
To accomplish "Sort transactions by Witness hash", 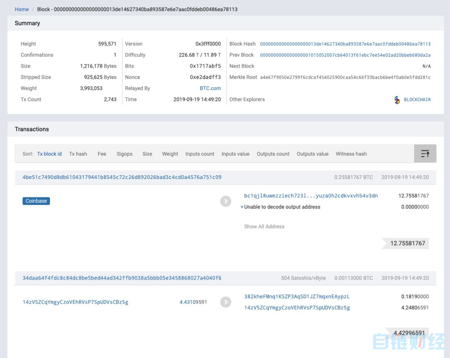I will [351, 154].
